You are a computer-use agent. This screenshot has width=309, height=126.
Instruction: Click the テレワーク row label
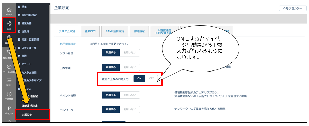[x=67, y=110]
